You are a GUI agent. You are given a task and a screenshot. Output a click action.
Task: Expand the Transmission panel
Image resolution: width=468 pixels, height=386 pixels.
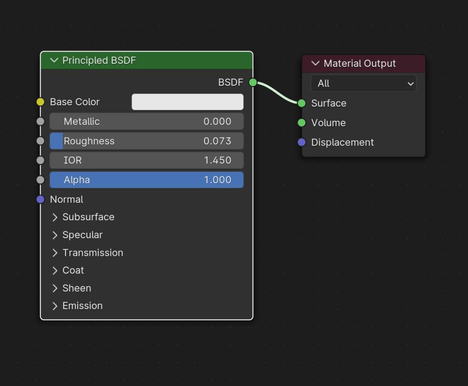(55, 253)
